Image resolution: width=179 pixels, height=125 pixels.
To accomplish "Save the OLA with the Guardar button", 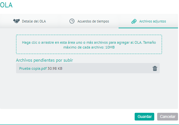I will 144,117.
